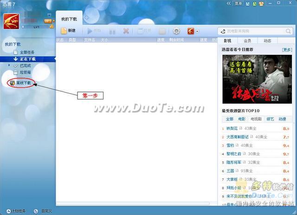Click the episode icon next to 铁梨花
Viewport: 297px width, 215px height.
tap(241, 128)
